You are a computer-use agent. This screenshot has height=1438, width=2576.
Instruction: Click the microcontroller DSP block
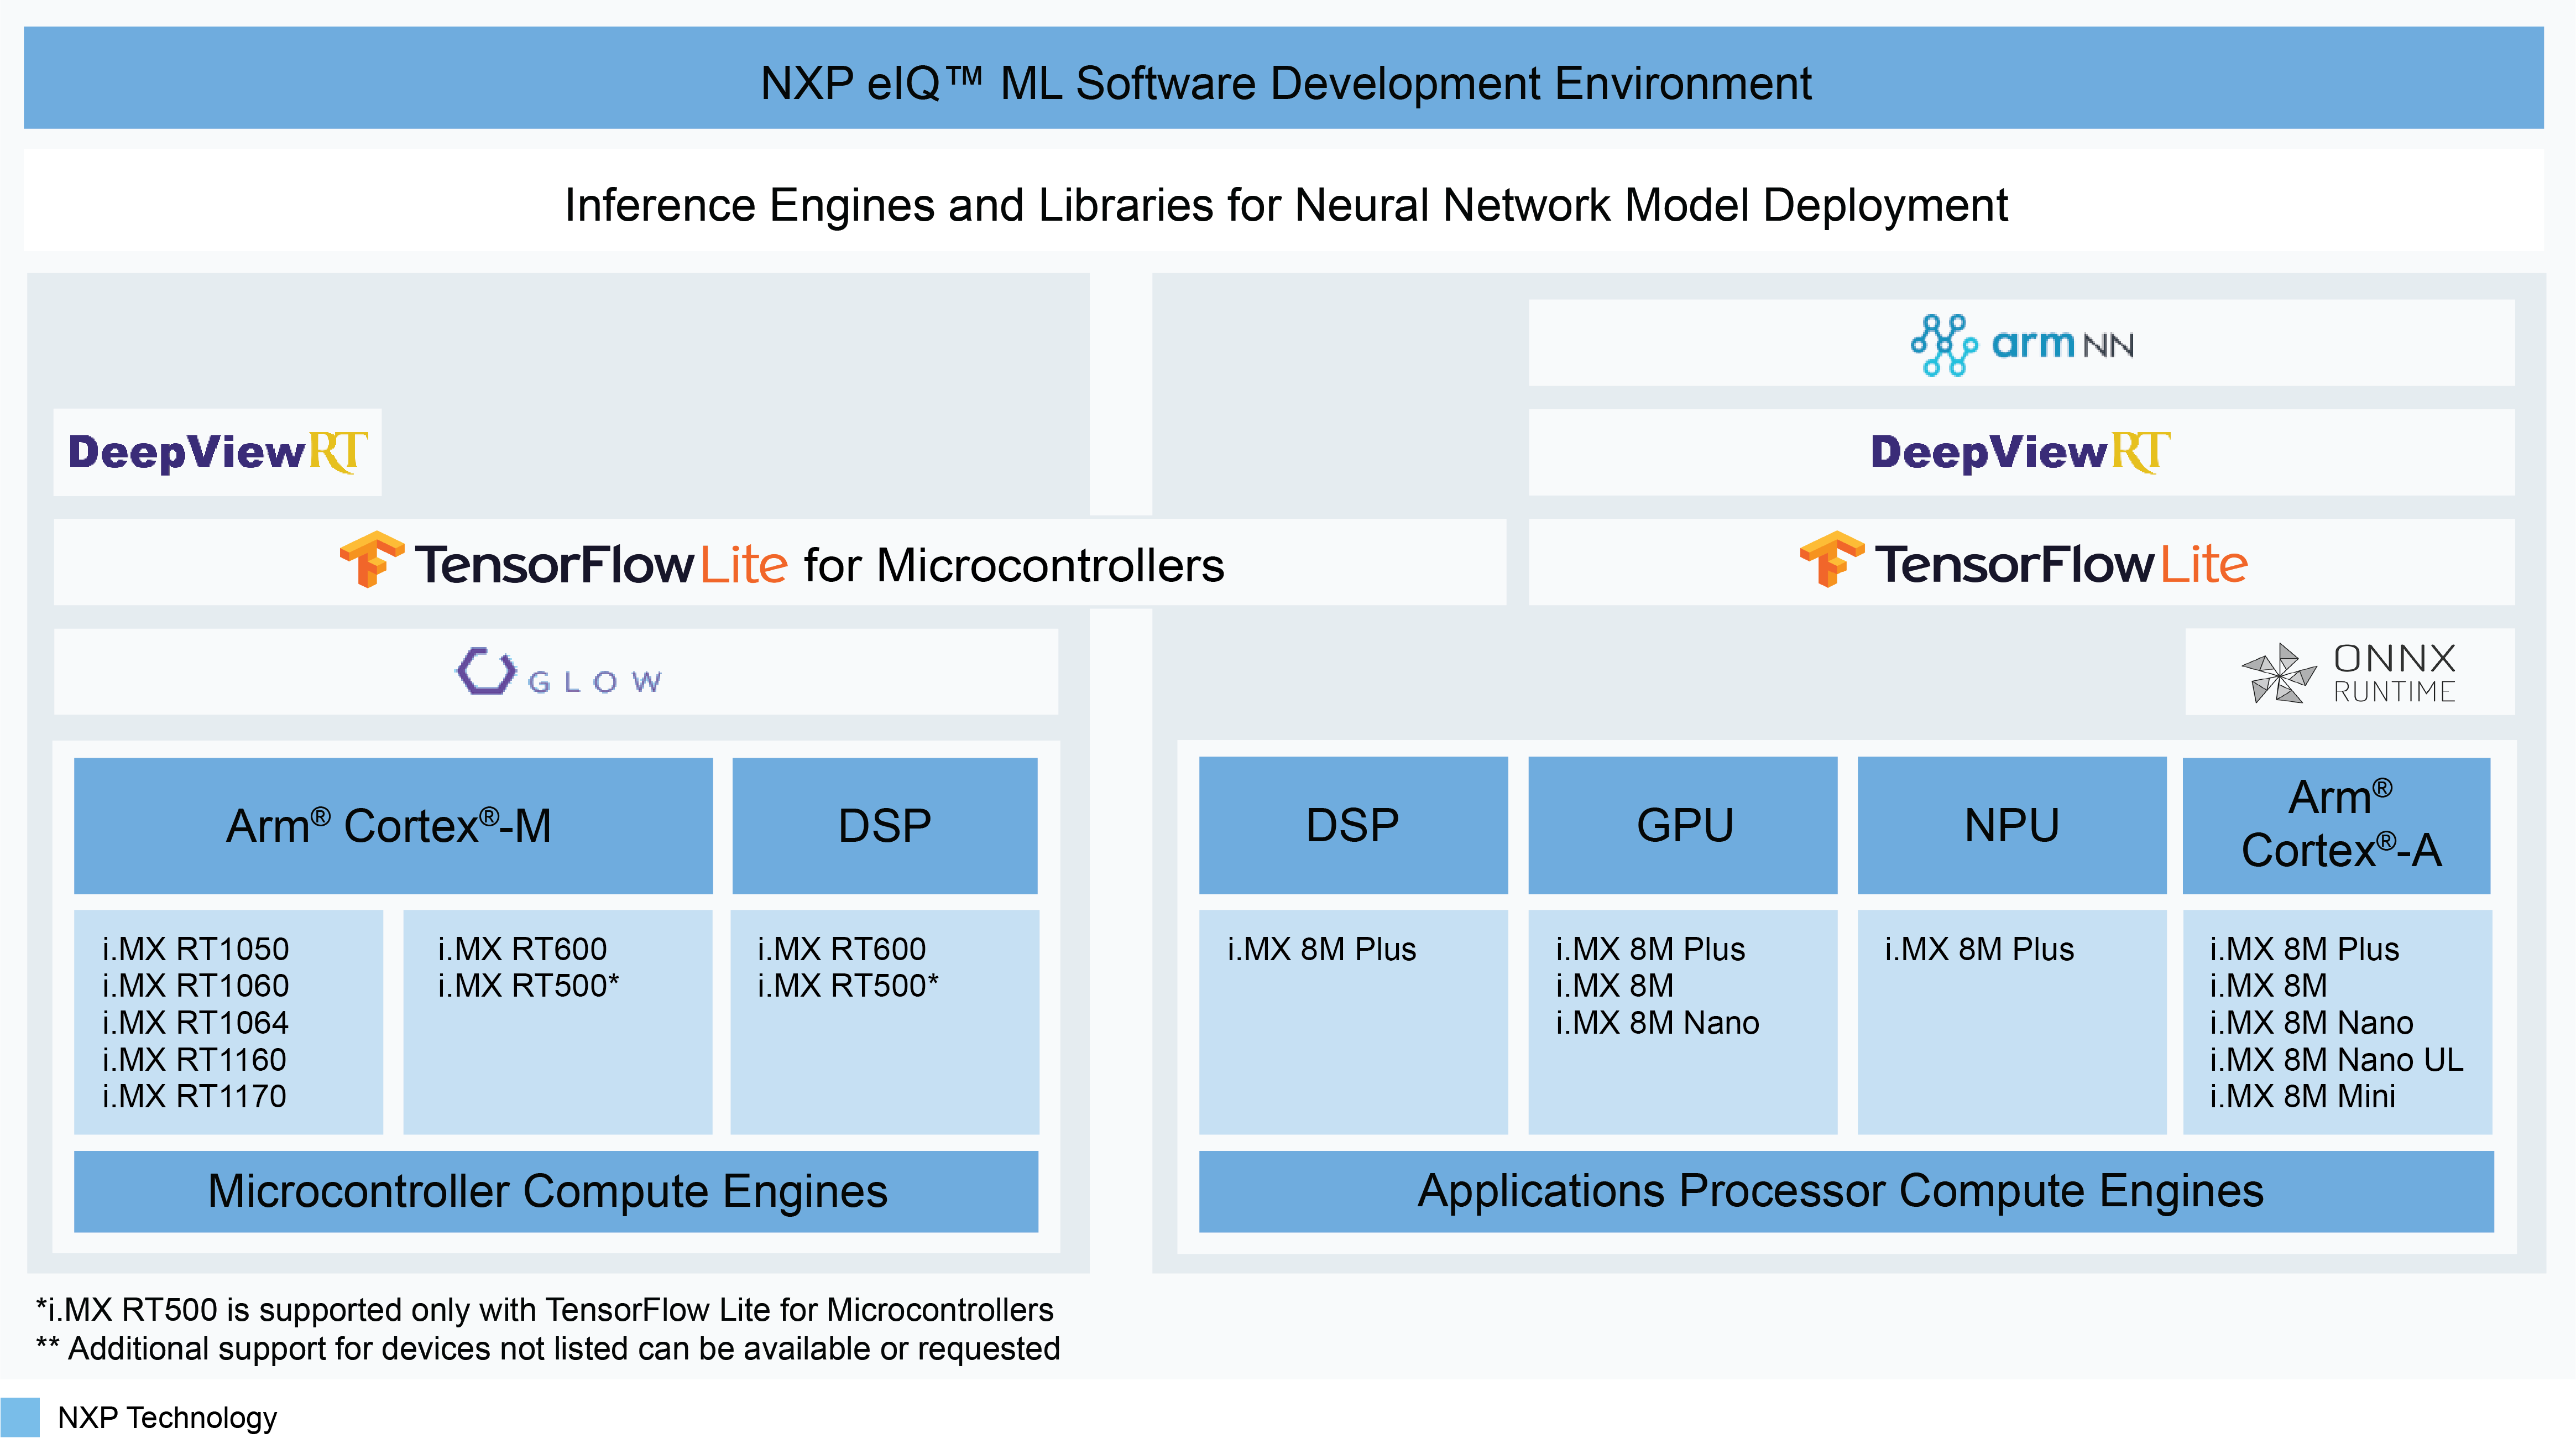tap(884, 825)
